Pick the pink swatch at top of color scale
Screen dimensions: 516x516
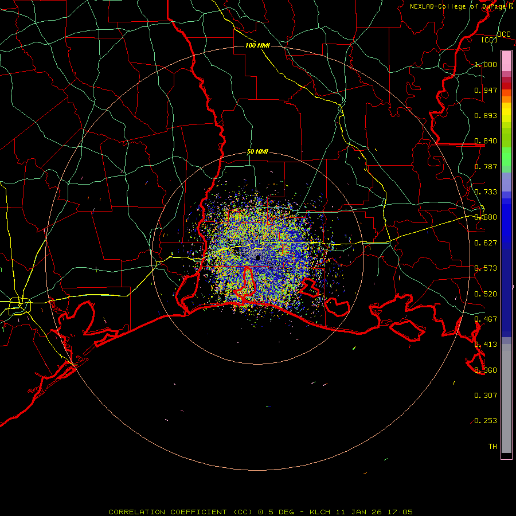(x=506, y=61)
